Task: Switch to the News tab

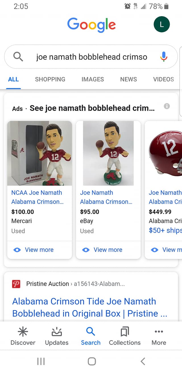Action: coord(129,79)
